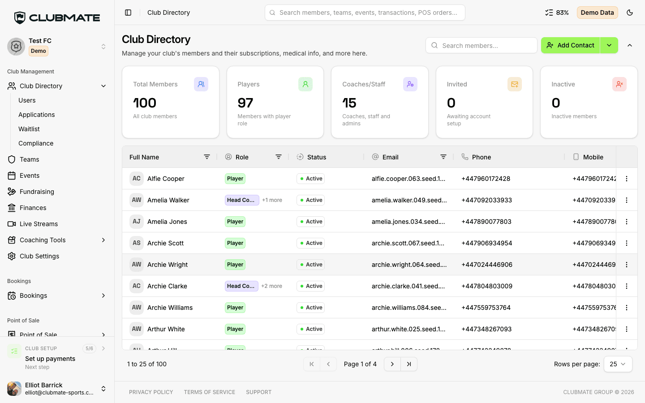
Task: Open the Support link
Action: [259, 392]
